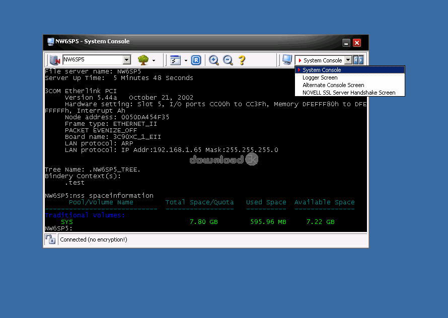Zoom in with the plus magnifier
This screenshot has width=448, height=318.
(214, 60)
